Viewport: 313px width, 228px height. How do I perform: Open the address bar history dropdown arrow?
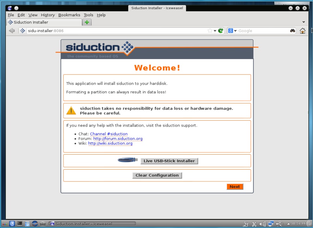[215, 31]
